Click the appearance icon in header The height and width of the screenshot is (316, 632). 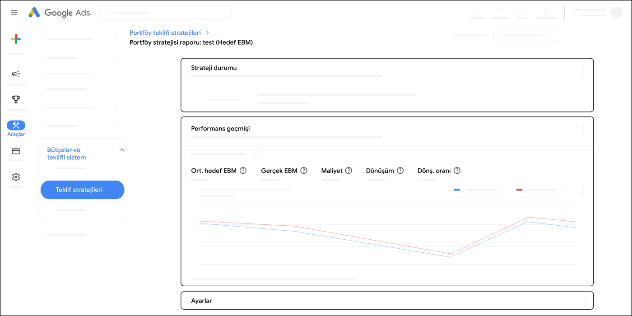click(x=478, y=10)
